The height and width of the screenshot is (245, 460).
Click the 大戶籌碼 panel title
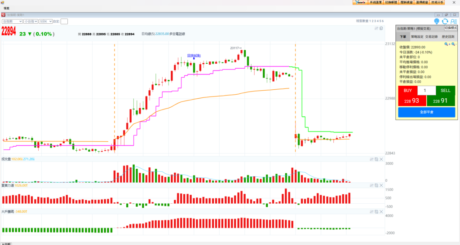click(x=7, y=212)
